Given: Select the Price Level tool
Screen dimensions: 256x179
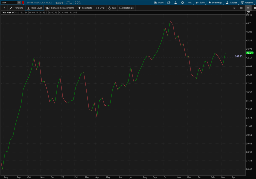Looking at the screenshot, I should click(x=34, y=8).
